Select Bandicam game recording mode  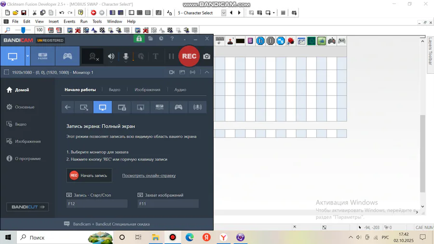pos(67,56)
